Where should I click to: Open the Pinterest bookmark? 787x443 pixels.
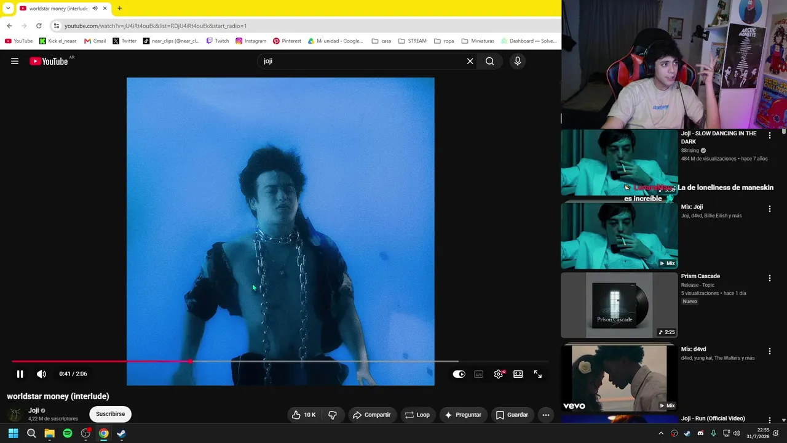[x=287, y=41]
